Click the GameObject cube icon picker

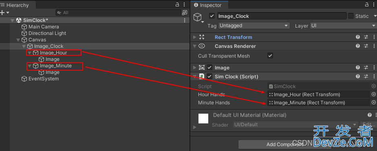(198, 17)
